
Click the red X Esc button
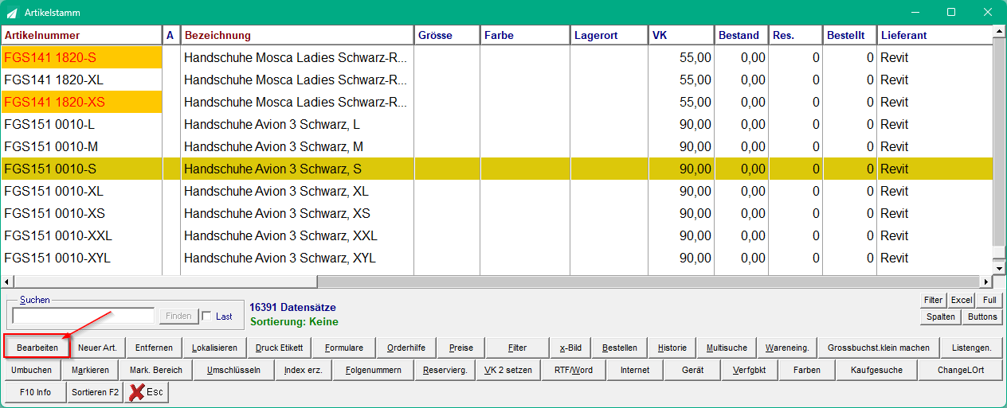point(147,392)
